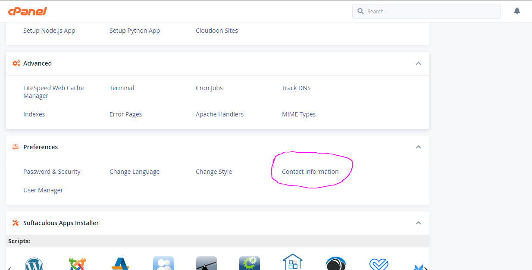The width and height of the screenshot is (532, 270).
Task: Open the Terminal
Action: (x=122, y=88)
